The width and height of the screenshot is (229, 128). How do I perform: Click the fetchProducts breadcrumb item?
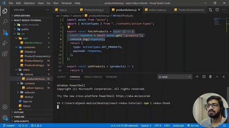(x=123, y=16)
